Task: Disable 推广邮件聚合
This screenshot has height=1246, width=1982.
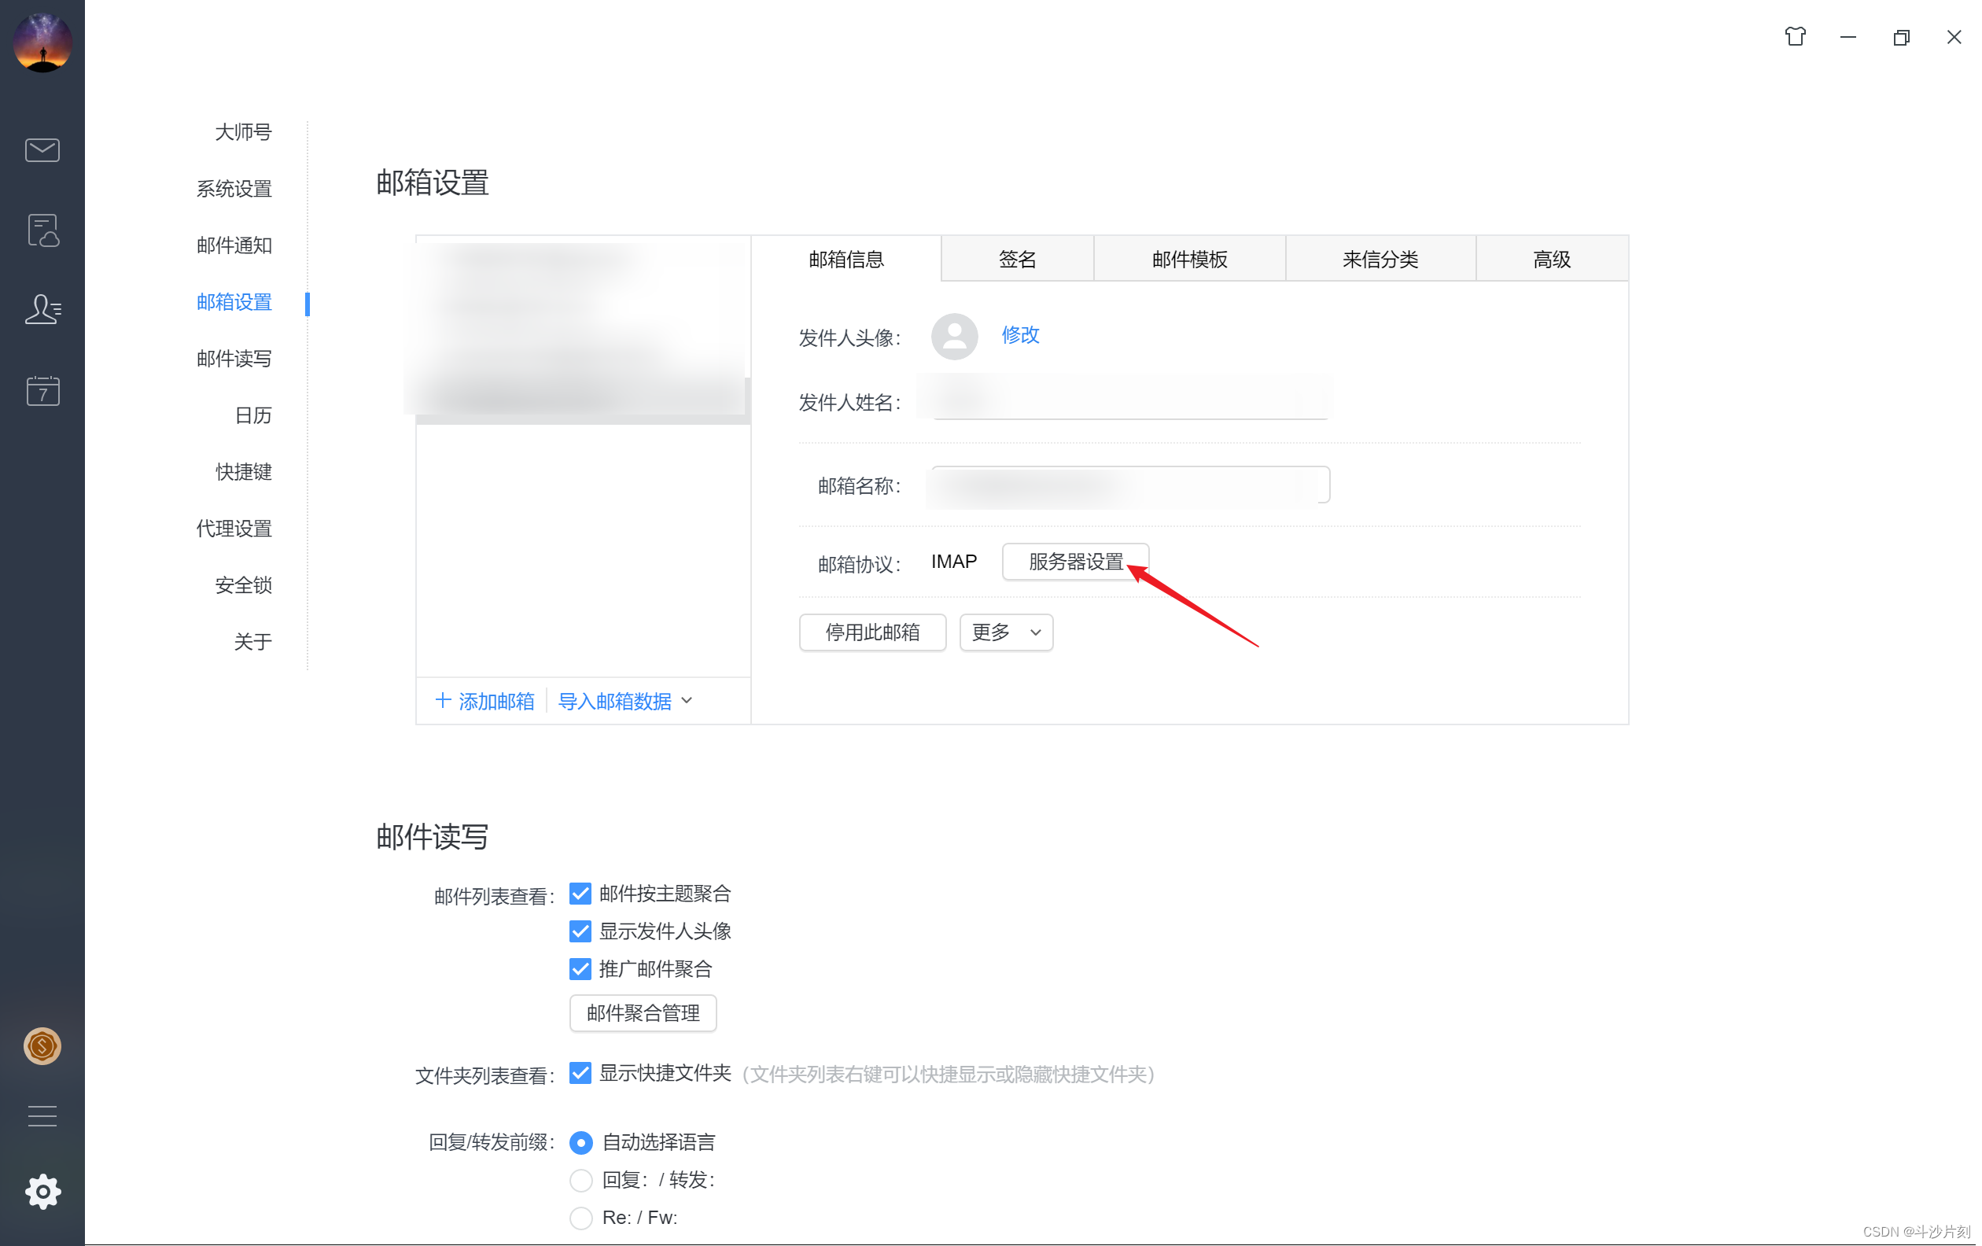Action: click(x=580, y=968)
